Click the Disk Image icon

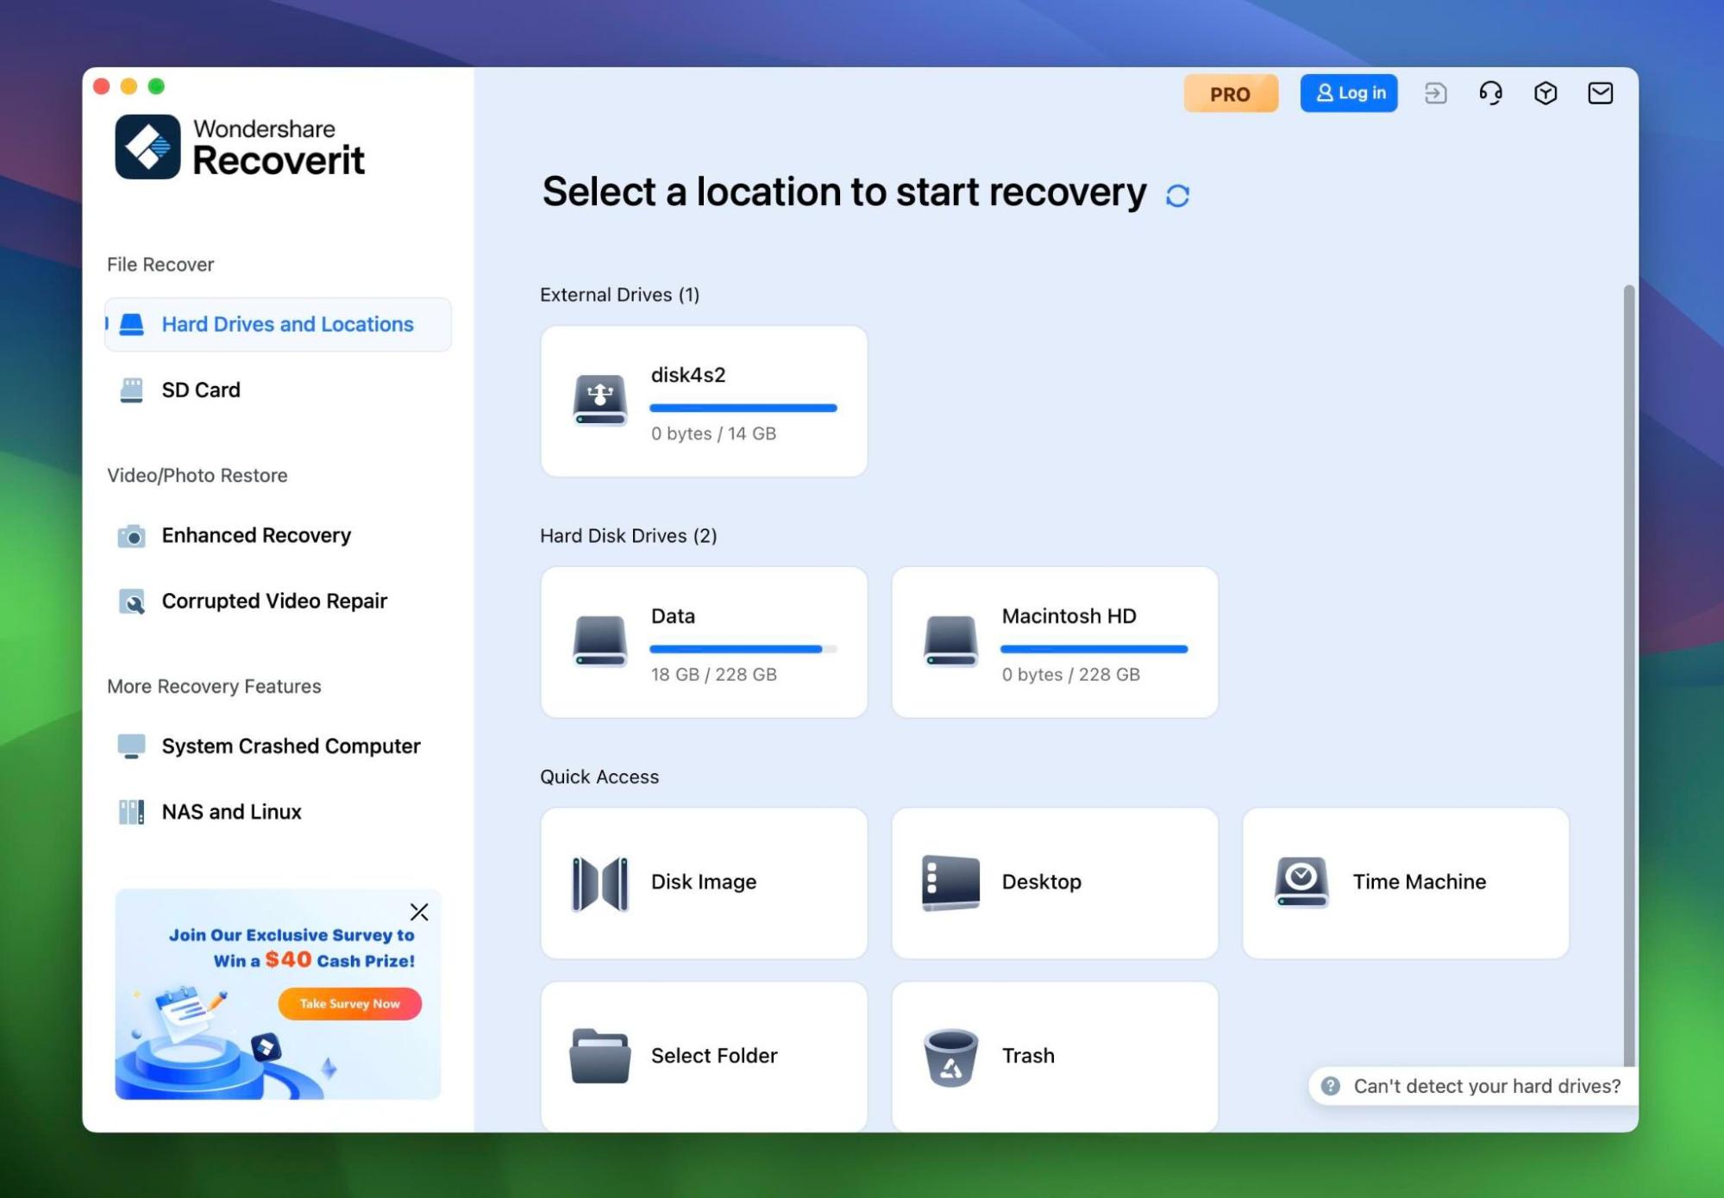tap(599, 883)
